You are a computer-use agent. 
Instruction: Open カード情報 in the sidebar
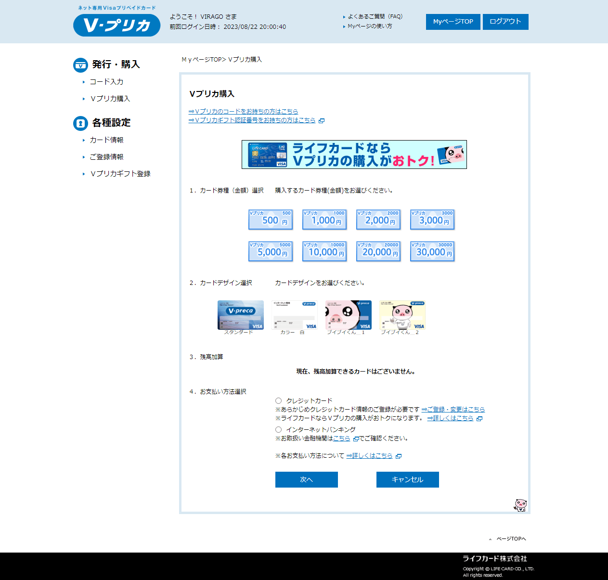click(x=106, y=140)
